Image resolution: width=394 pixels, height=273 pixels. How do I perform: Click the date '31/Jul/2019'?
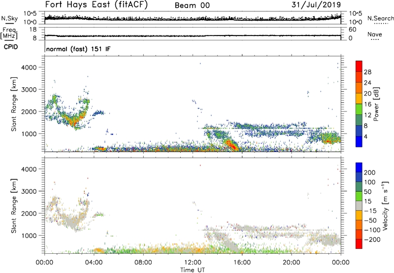[x=316, y=4]
